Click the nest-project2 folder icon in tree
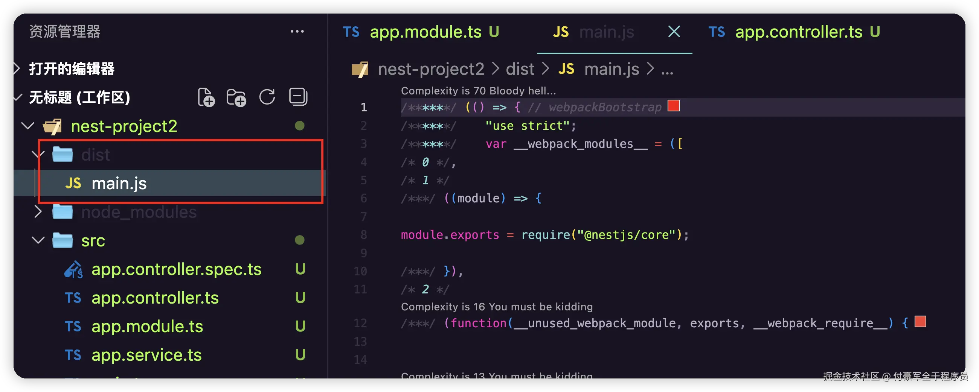This screenshot has width=979, height=392. tap(52, 126)
